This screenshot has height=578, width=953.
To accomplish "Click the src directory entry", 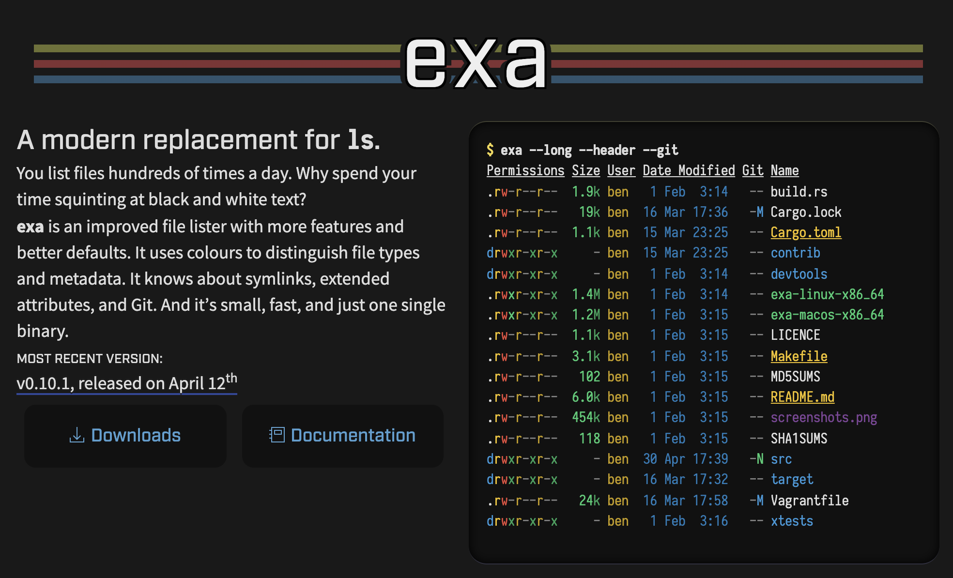I will (781, 459).
